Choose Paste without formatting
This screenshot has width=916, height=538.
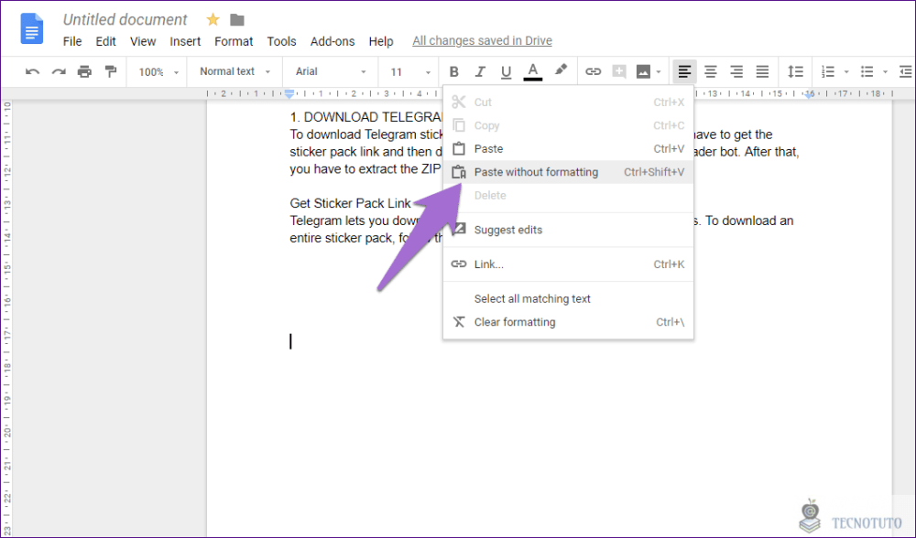pos(569,172)
